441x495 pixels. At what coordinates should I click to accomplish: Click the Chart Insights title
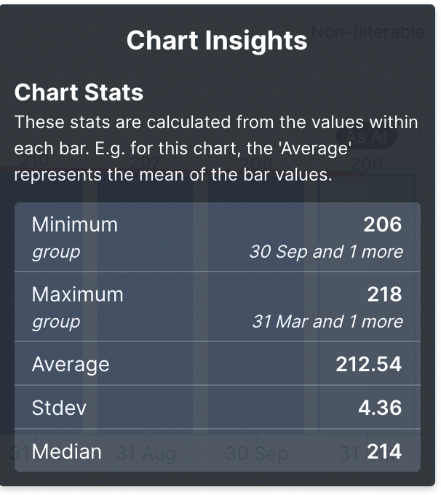(x=216, y=40)
